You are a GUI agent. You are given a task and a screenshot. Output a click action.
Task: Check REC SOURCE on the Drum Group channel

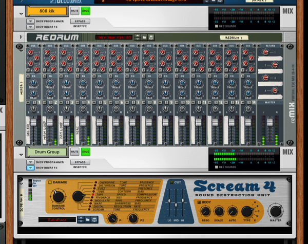216,167
